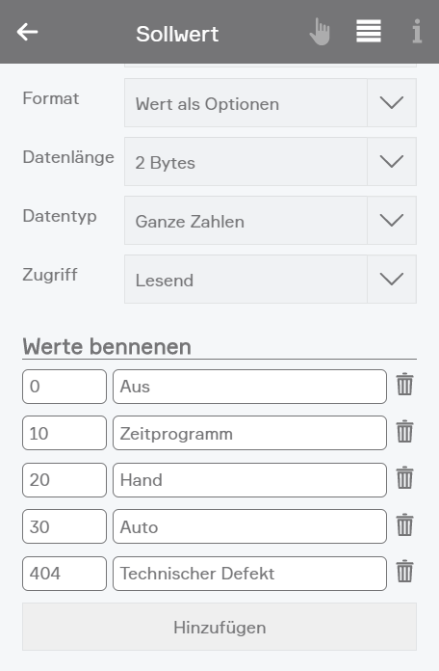Change Zugriff from 'Lesend' via dropdown
The height and width of the screenshot is (671, 439).
(x=271, y=279)
